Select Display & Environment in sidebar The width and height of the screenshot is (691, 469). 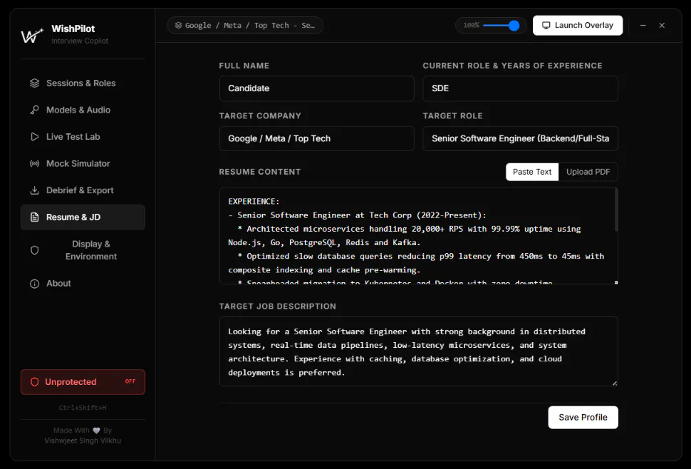coord(83,250)
